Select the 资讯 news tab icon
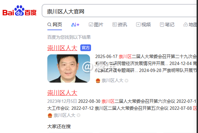Image resolution: width=198 pixels, height=133 pixels. click(x=115, y=25)
